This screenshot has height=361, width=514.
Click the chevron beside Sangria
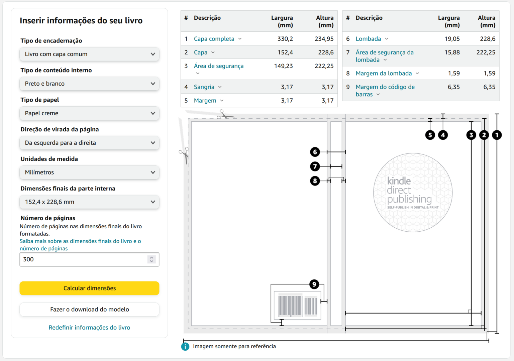[220, 87]
